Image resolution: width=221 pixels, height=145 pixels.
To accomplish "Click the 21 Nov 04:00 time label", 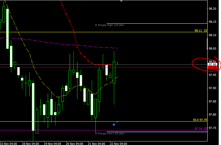I will (x=97, y=144).
